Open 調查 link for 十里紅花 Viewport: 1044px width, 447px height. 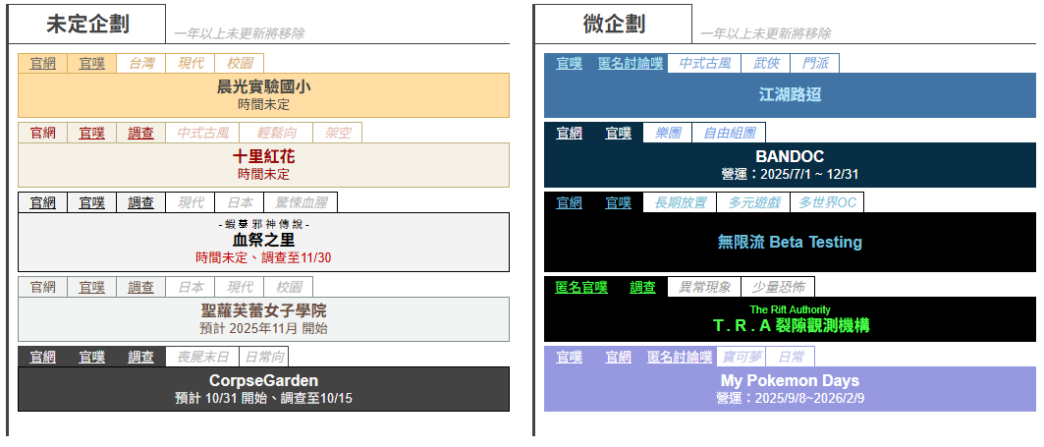[x=140, y=133]
